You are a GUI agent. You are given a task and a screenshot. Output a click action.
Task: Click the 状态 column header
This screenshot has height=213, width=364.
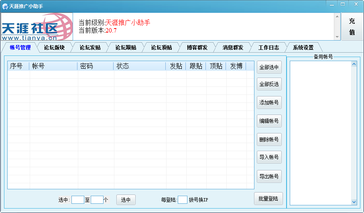140,66
